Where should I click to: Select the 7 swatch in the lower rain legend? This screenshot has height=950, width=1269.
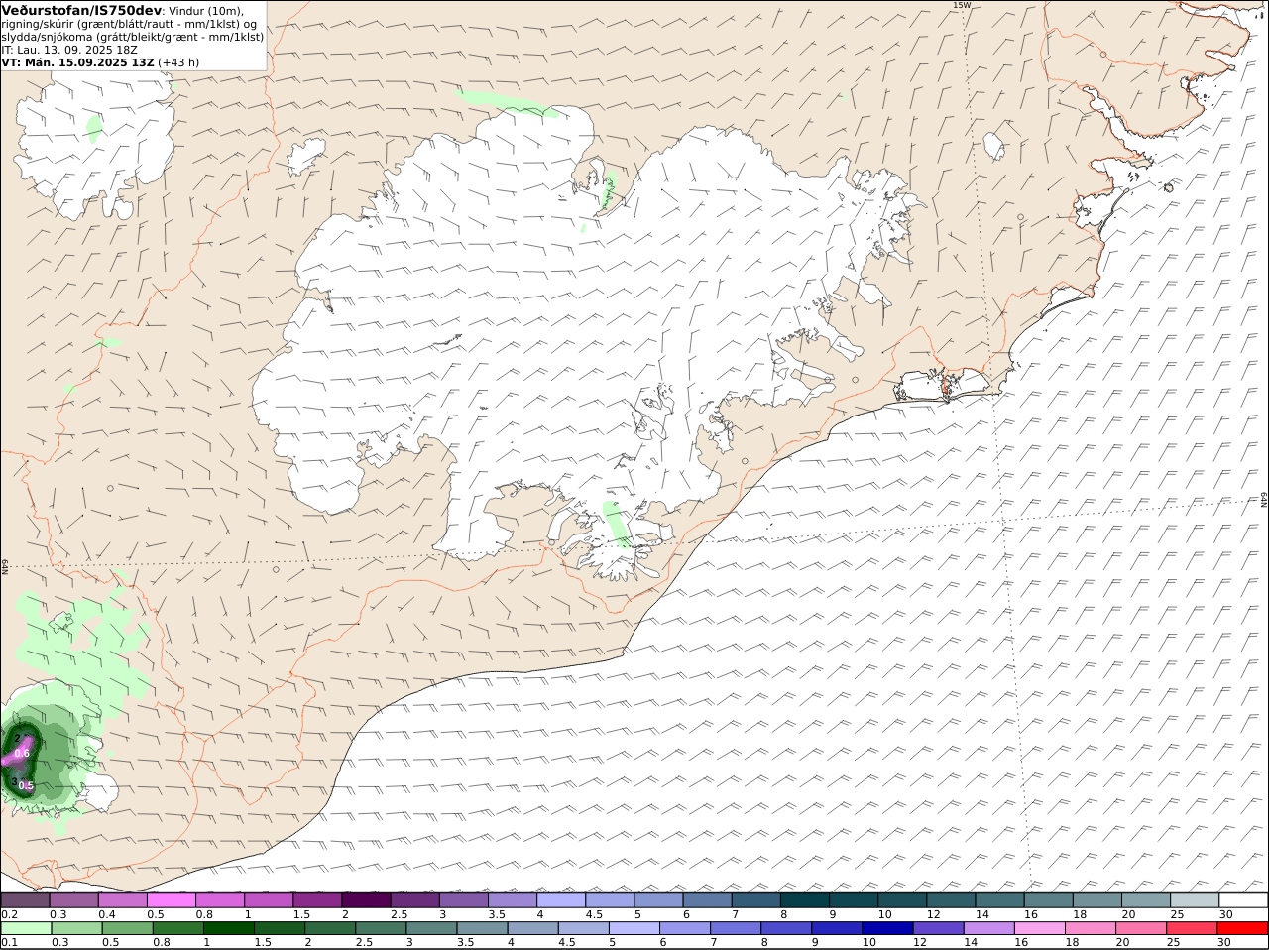tap(736, 929)
